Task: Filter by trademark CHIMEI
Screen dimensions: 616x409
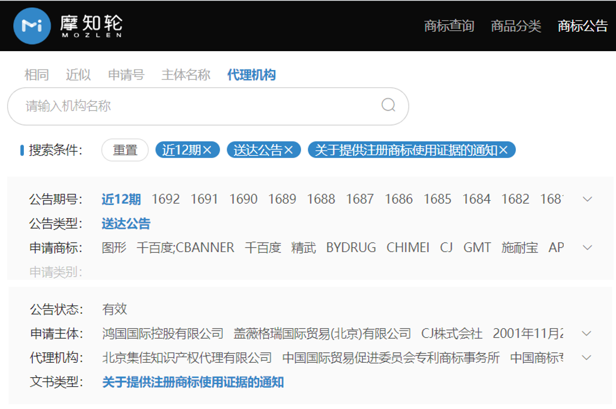Action: pyautogui.click(x=408, y=248)
